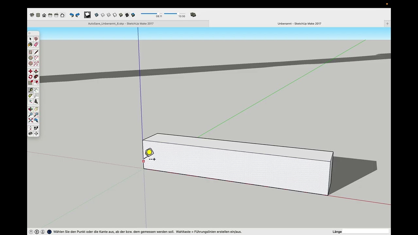Select the Position Camera tool
The image size is (418, 235).
30,128
